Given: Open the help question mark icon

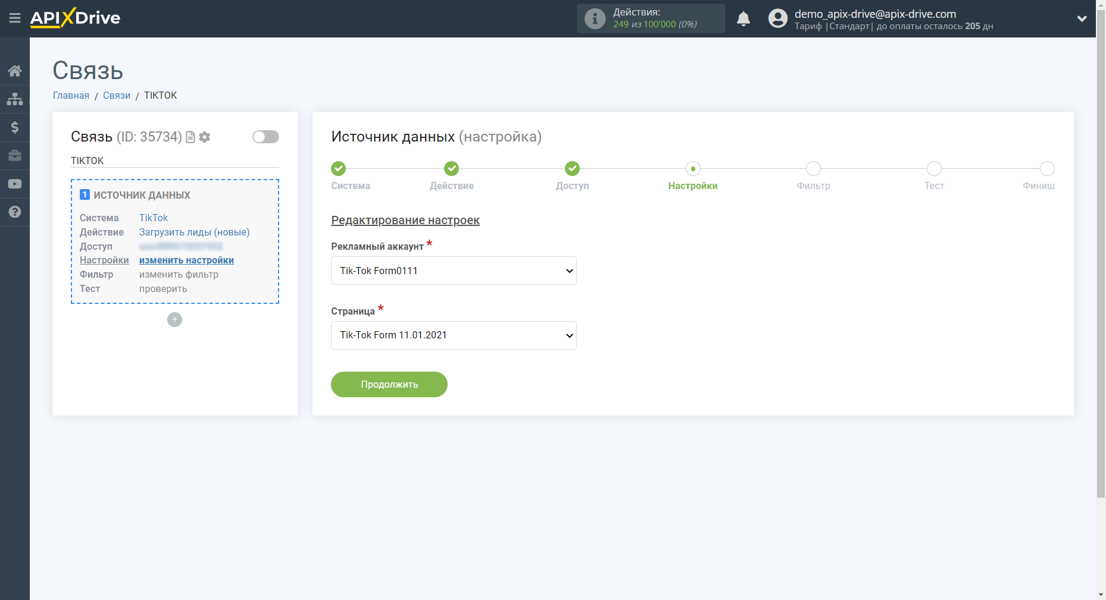Looking at the screenshot, I should pos(15,212).
